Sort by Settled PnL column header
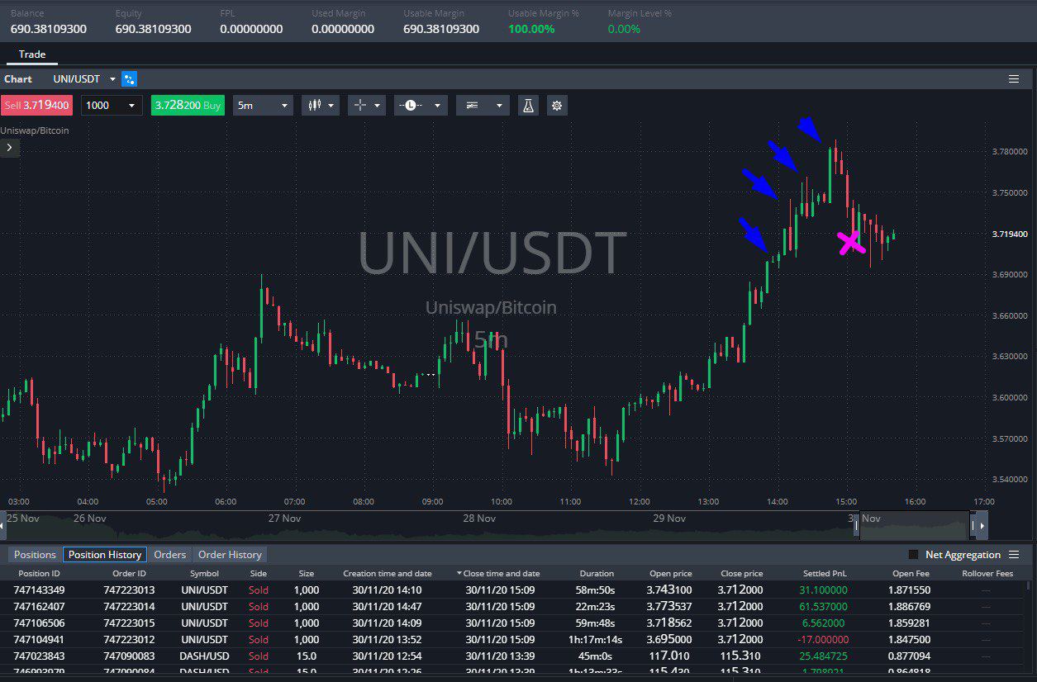 825,574
